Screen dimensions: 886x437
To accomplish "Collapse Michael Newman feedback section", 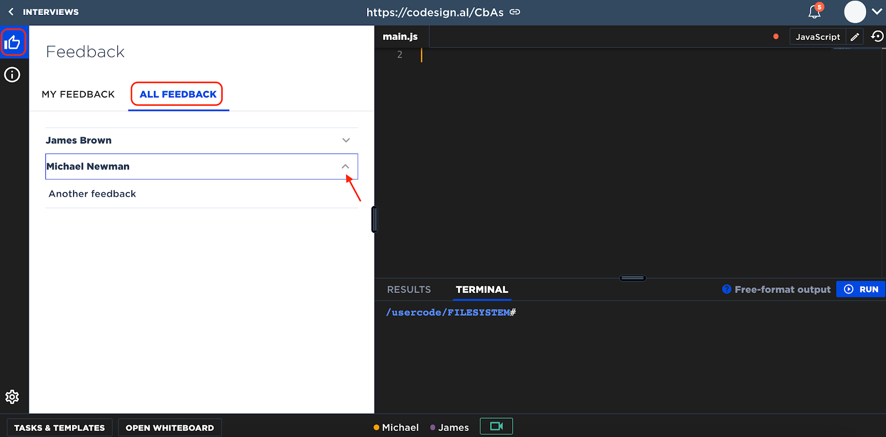I will (346, 166).
